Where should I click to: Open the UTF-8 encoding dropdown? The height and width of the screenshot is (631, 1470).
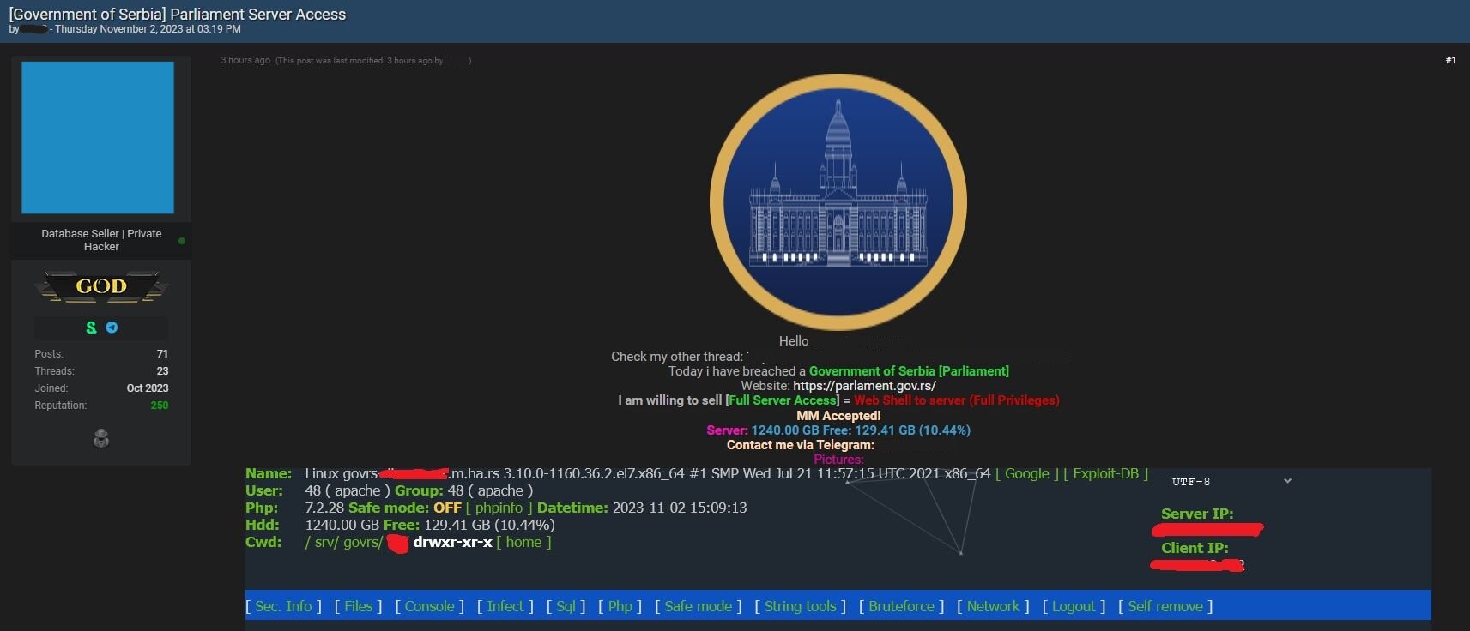pos(1231,482)
